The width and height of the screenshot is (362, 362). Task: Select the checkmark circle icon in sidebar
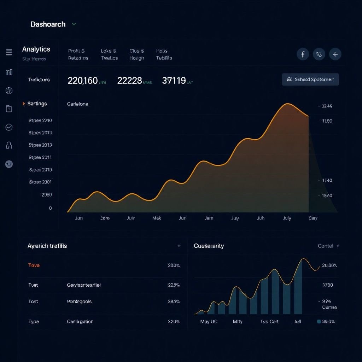coord(9,127)
